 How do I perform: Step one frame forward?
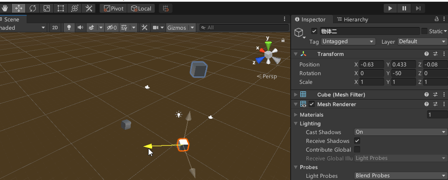(x=418, y=8)
